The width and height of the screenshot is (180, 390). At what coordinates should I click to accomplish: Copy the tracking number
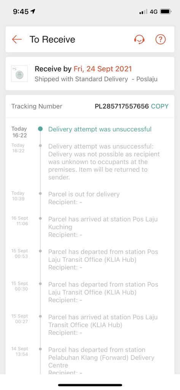coord(159,106)
